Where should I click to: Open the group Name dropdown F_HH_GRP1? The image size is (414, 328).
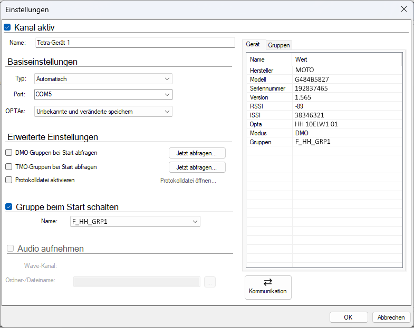[x=135, y=222]
